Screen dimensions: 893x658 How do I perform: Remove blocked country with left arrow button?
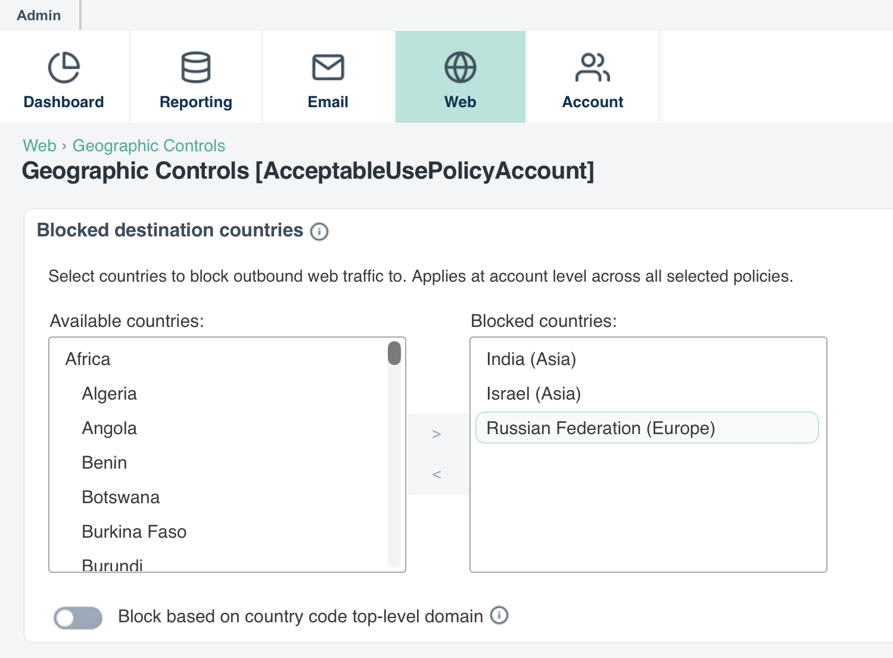tap(437, 475)
